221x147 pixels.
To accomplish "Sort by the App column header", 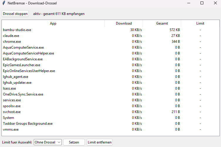I will pyautogui.click(x=53, y=23).
